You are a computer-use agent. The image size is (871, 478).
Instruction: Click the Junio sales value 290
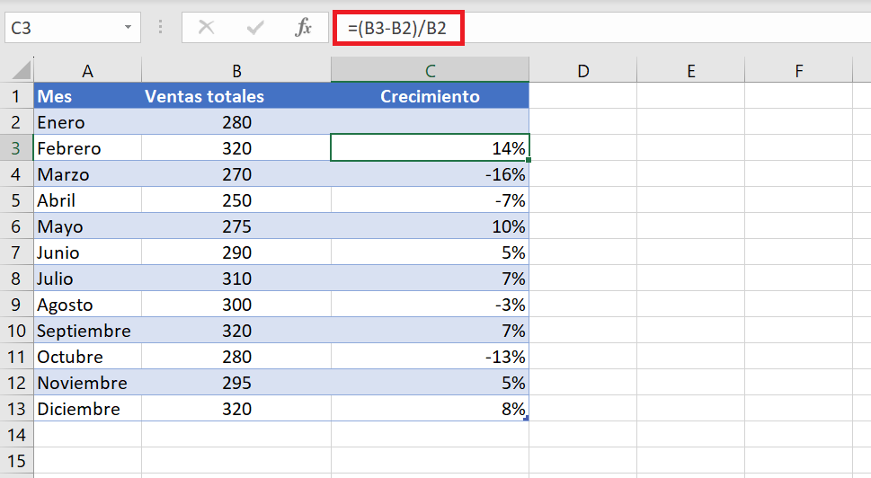point(236,252)
